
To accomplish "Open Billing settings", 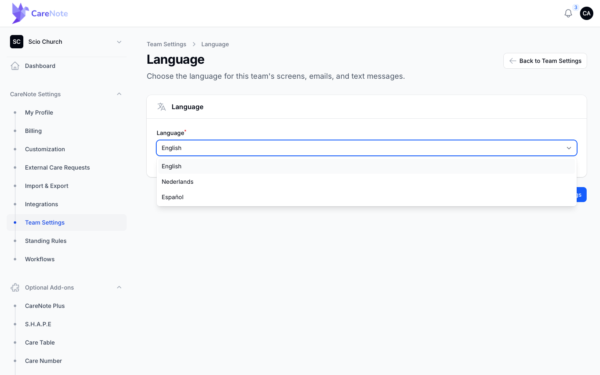I will (67, 131).
